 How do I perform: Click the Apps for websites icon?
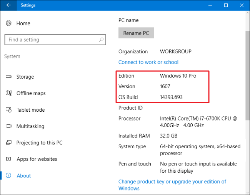[8, 159]
